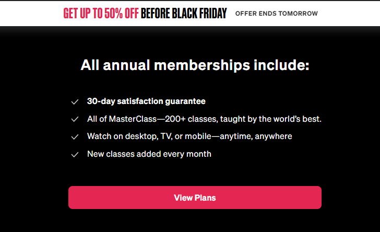This screenshot has height=232, width=380.
Task: Click the New classes added every month text
Action: (x=149, y=154)
